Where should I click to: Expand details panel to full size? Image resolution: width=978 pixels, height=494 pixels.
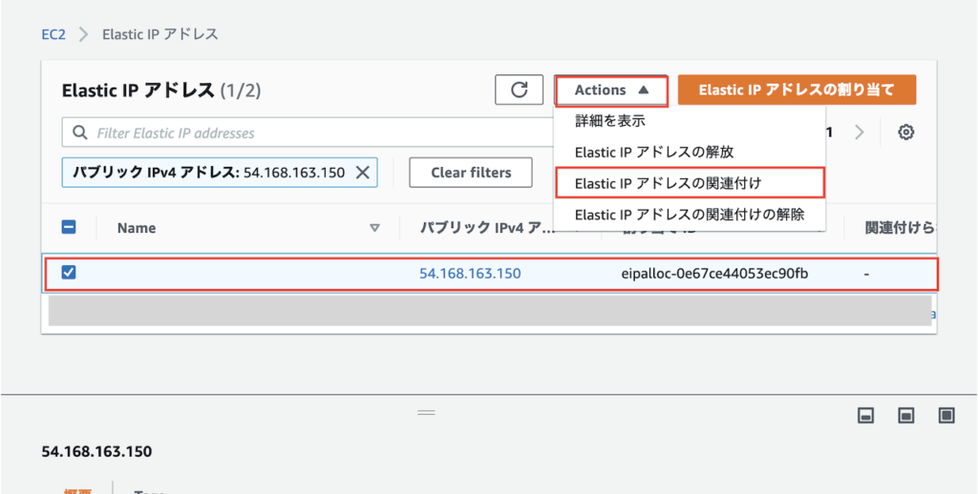[946, 415]
